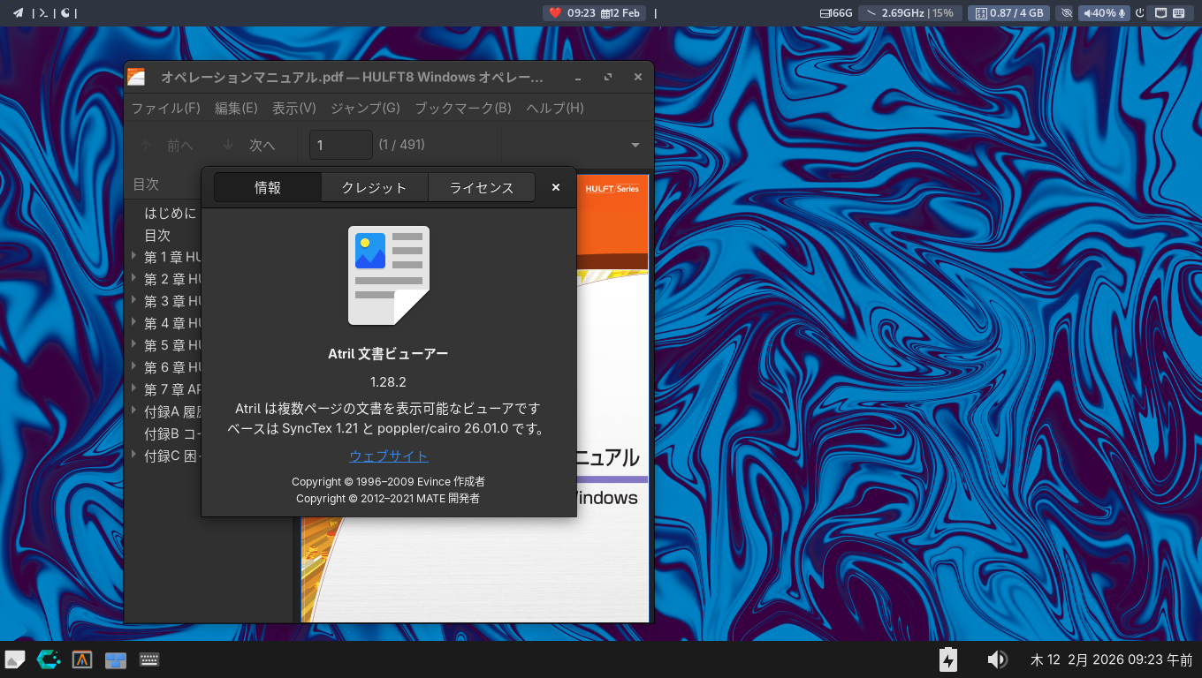Click the battery indicator in the bottom panel
Viewport: 1202px width, 678px height.
[x=947, y=659]
